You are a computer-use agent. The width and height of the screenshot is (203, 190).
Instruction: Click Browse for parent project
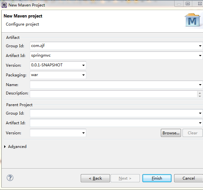tap(171, 133)
